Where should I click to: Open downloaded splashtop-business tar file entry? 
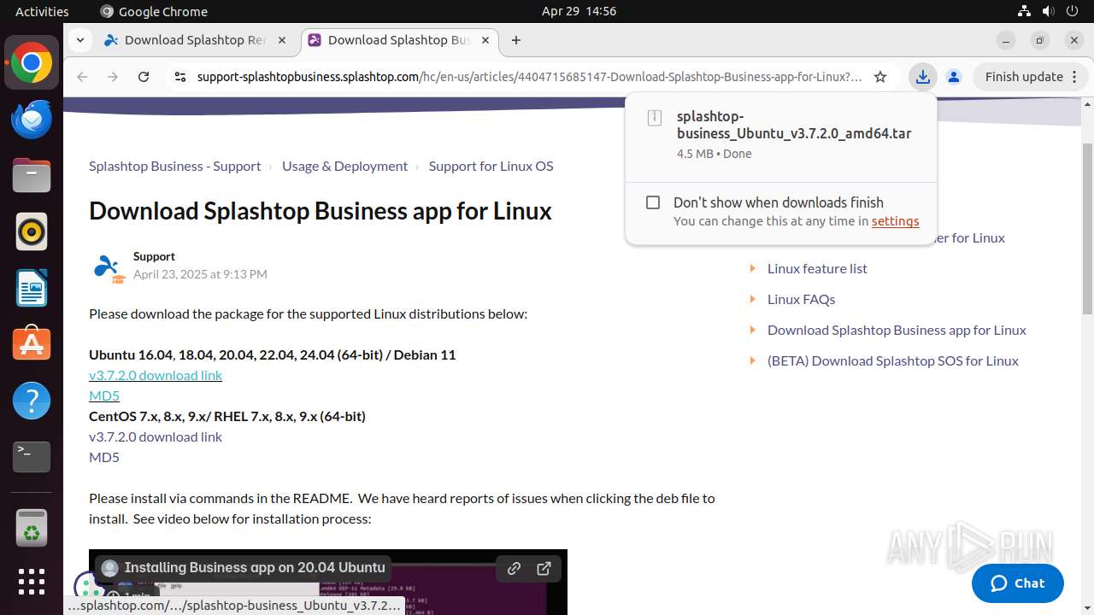coord(781,135)
